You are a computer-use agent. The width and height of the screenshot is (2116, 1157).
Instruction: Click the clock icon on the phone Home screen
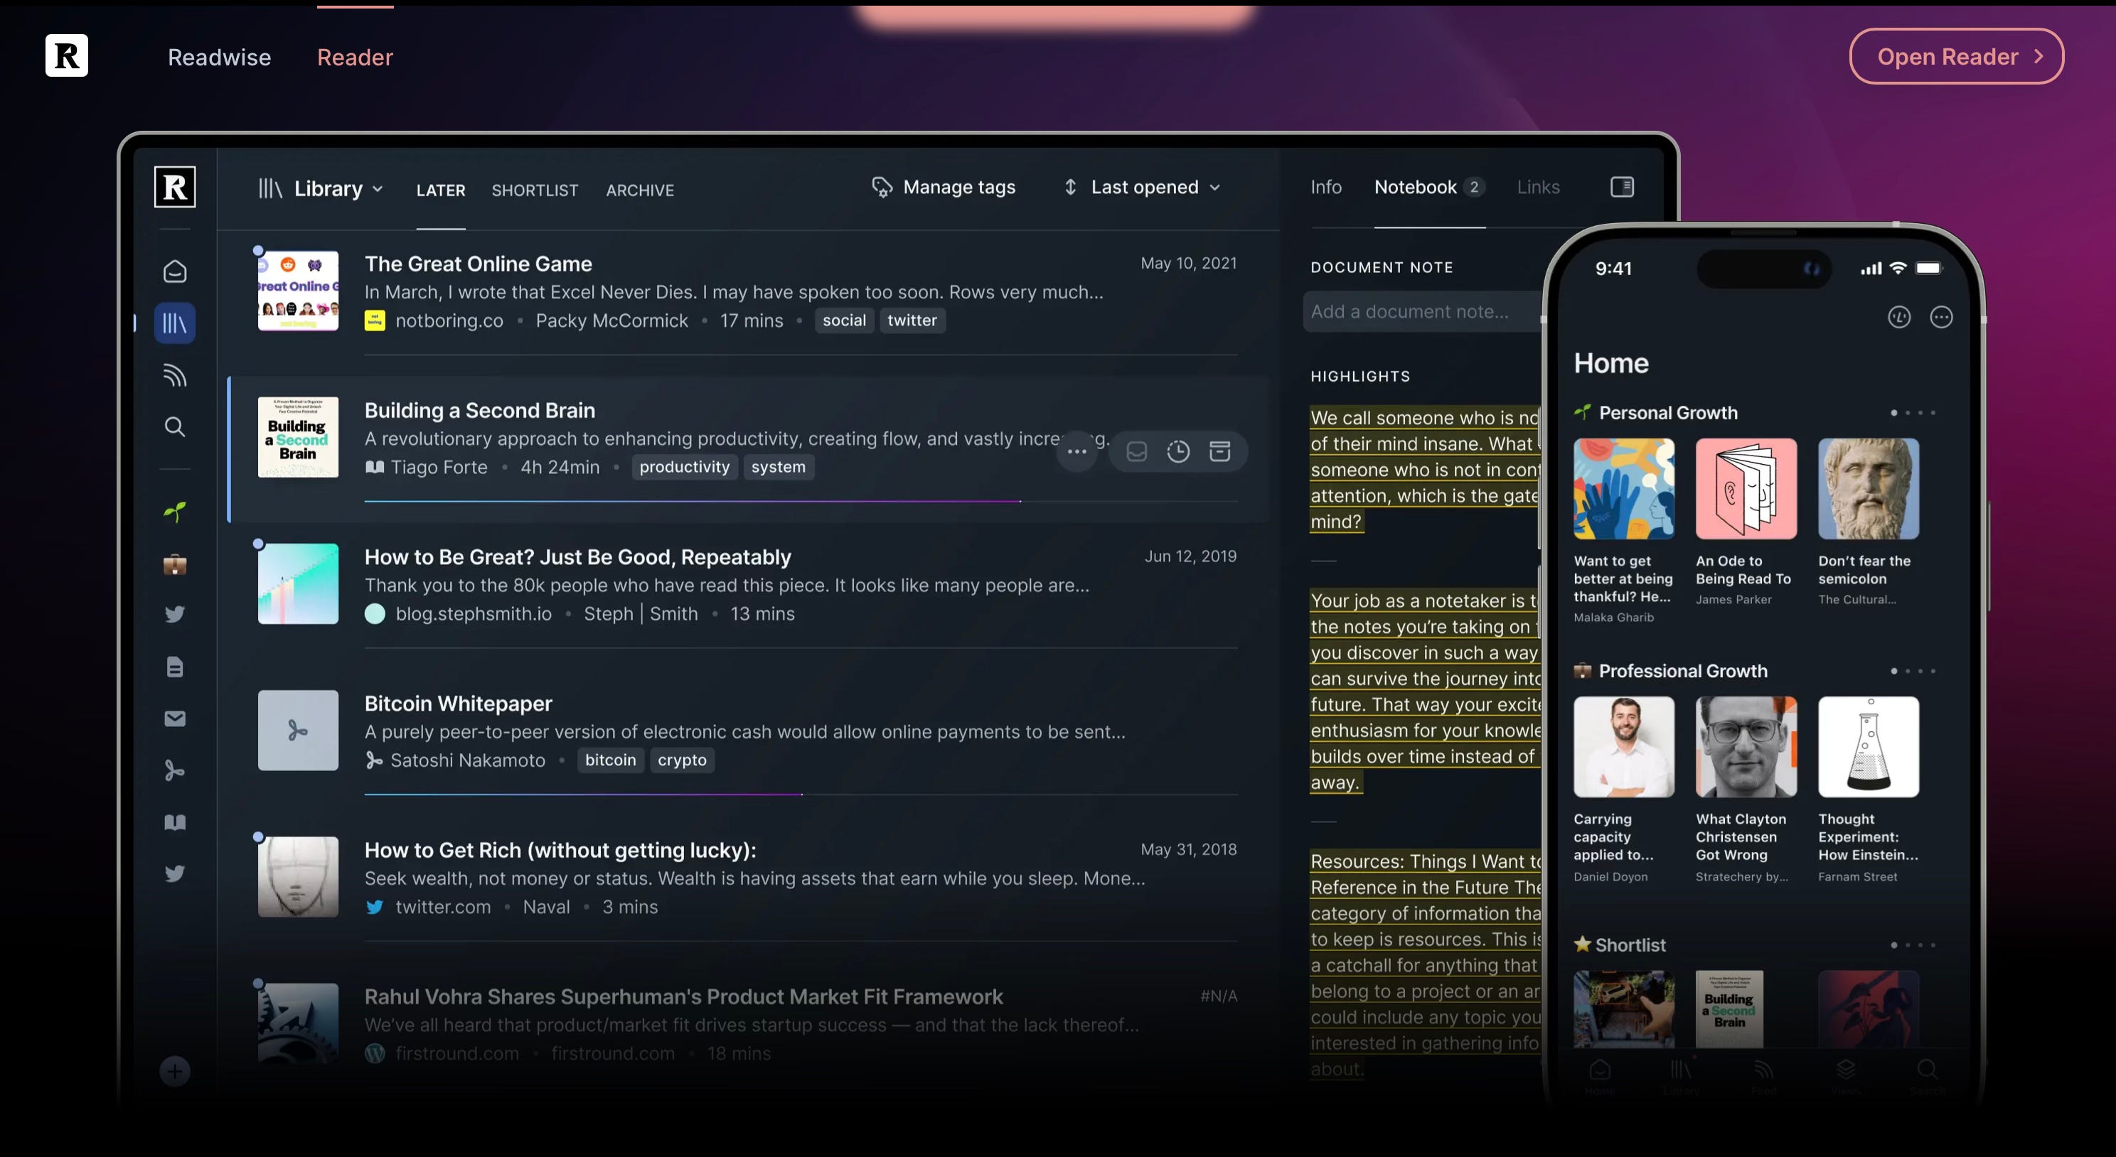1899,317
